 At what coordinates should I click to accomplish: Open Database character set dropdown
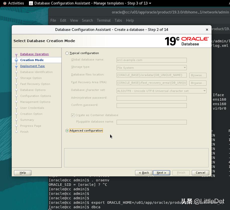(161, 91)
